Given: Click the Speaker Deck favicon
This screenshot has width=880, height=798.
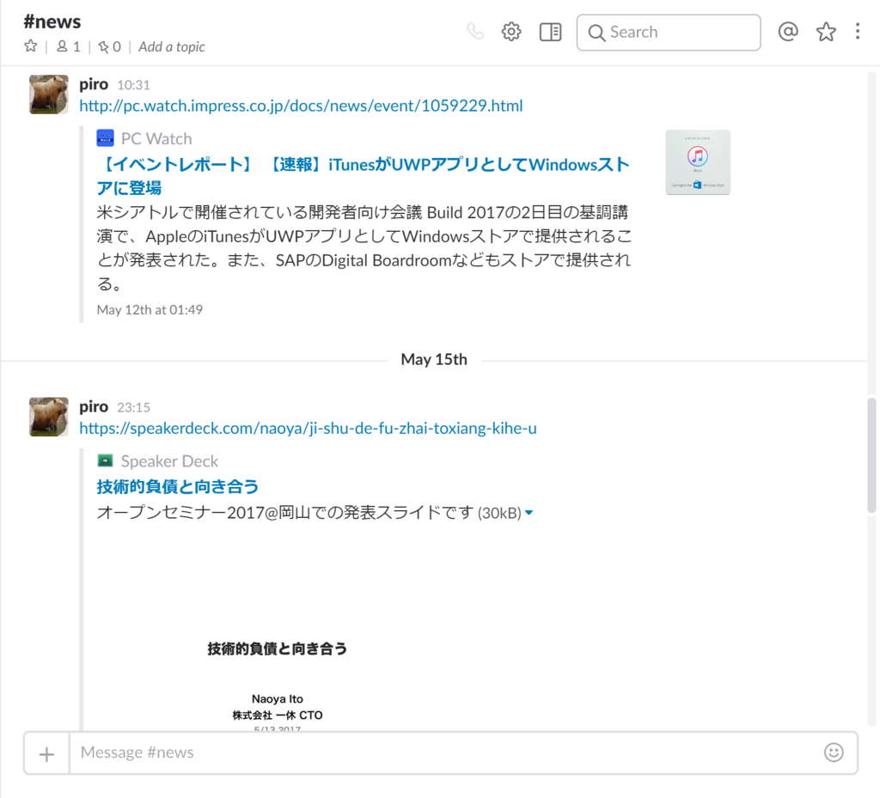Looking at the screenshot, I should click(x=105, y=460).
